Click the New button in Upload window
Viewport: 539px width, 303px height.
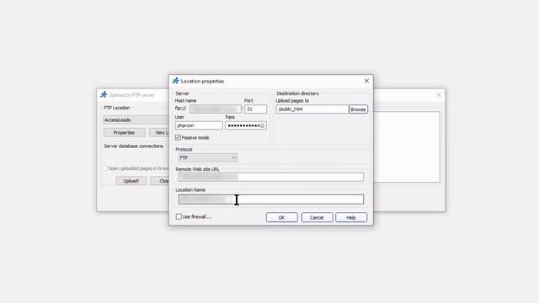coord(159,133)
